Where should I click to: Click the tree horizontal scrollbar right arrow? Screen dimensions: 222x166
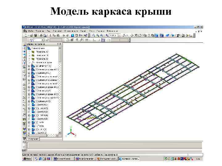tap(57, 135)
